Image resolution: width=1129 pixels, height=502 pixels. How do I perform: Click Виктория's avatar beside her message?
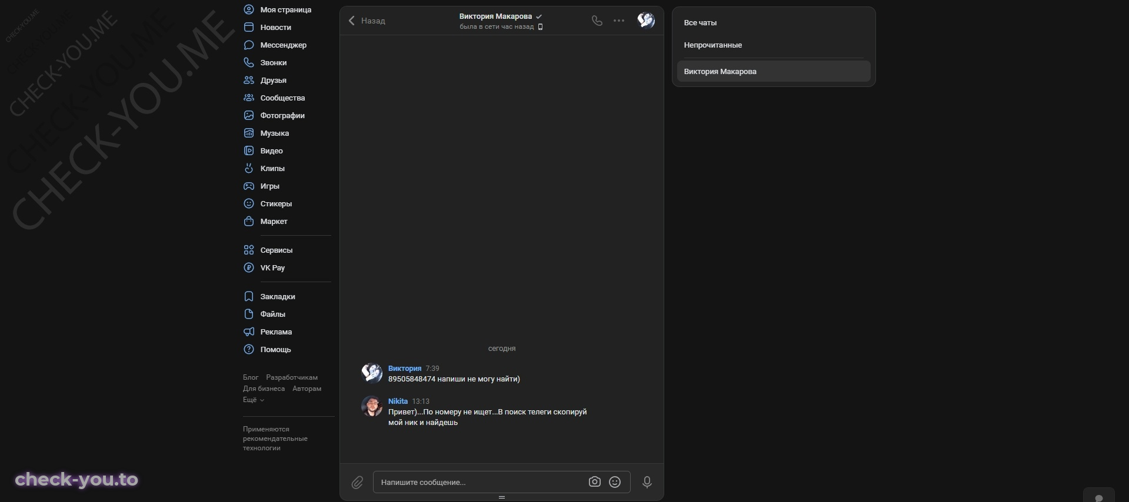[372, 373]
